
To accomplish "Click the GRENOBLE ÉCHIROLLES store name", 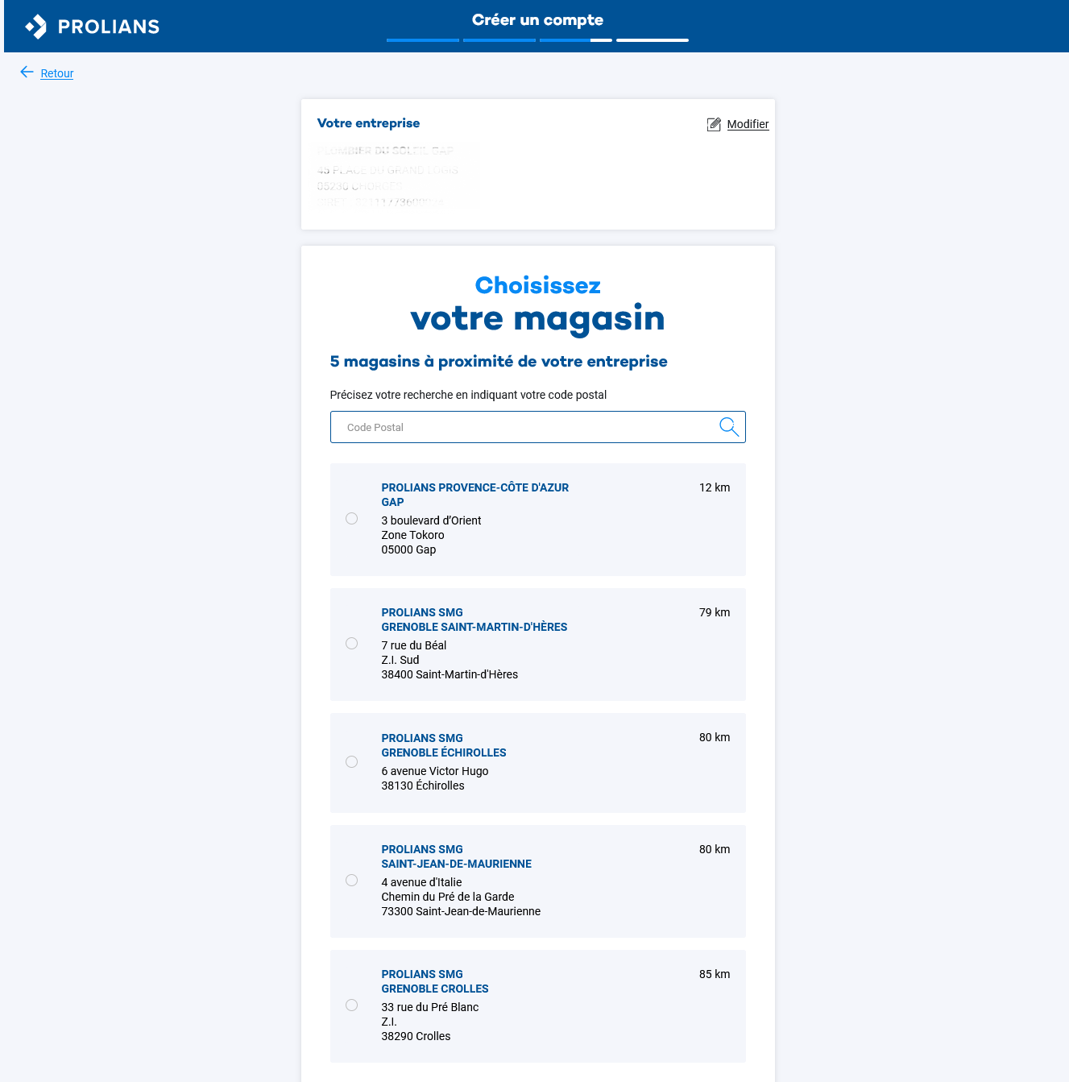I will pyautogui.click(x=444, y=752).
